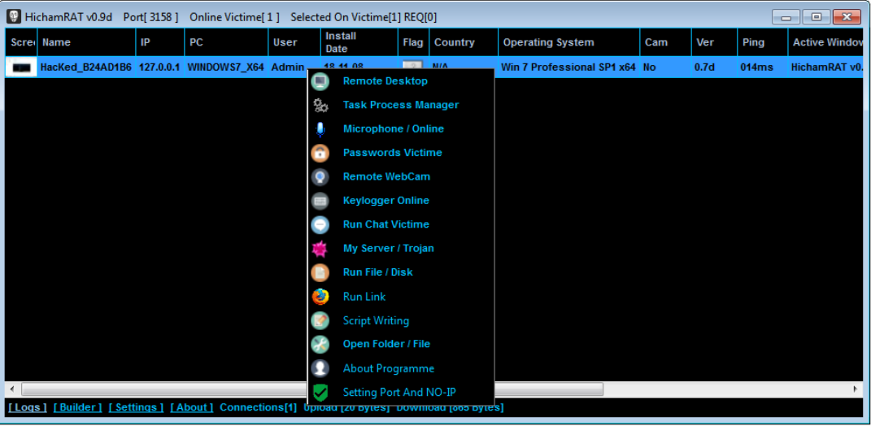
Task: Click the Open Folder tools icon
Action: coord(320,345)
